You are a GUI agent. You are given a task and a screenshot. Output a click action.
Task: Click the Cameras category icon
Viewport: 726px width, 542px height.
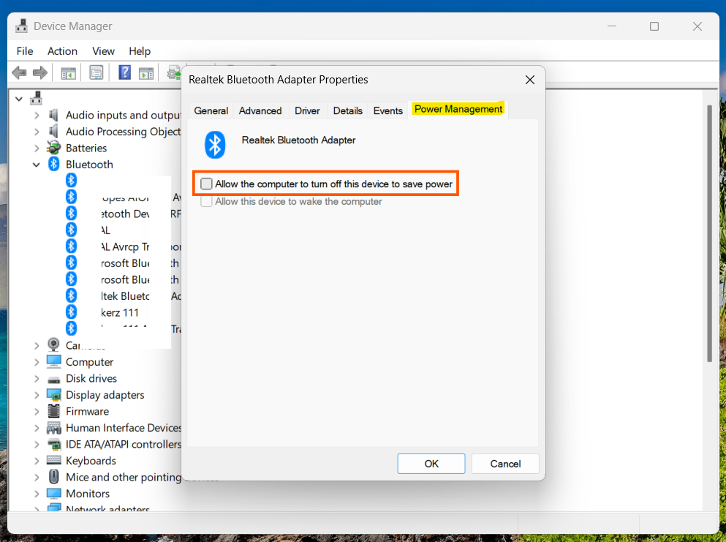click(x=53, y=345)
